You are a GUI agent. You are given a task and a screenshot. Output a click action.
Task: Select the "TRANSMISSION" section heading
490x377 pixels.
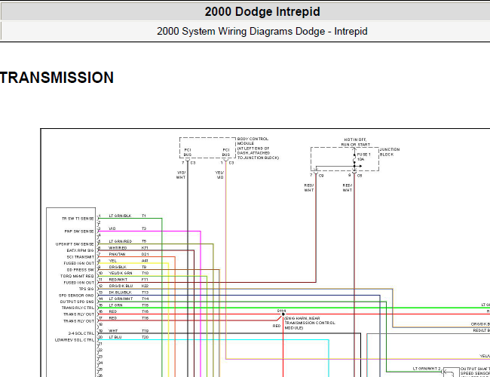coord(57,78)
